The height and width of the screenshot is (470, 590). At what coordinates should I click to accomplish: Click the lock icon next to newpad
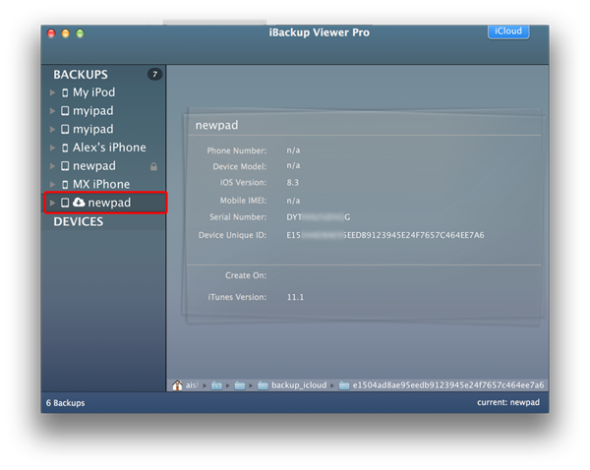[154, 166]
